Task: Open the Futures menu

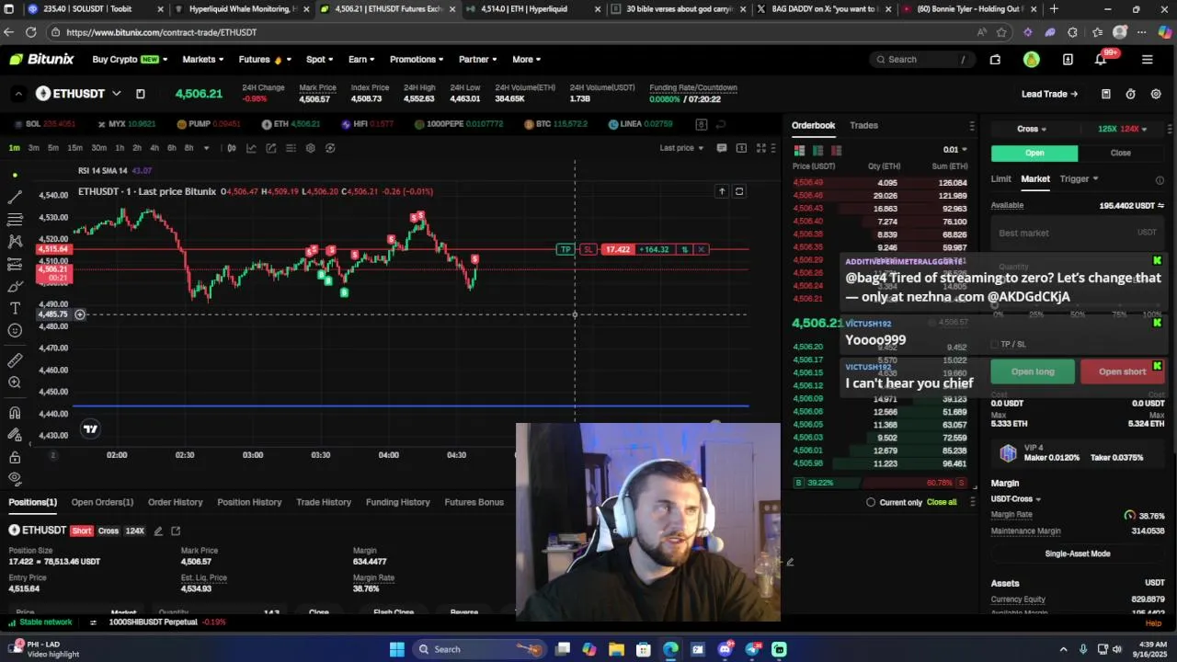Action: pos(265,60)
